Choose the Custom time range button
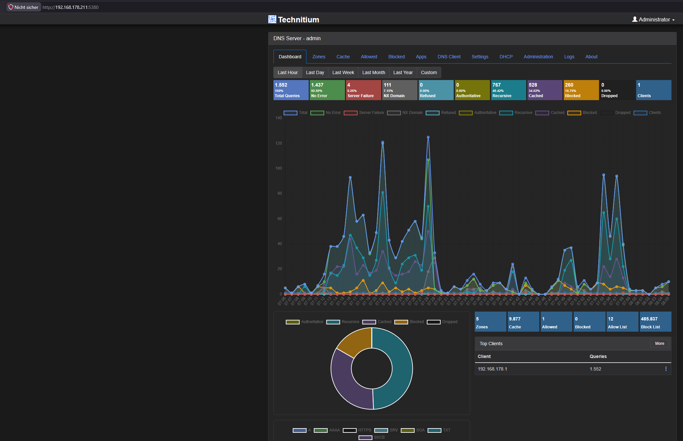This screenshot has height=441, width=683. 429,72
